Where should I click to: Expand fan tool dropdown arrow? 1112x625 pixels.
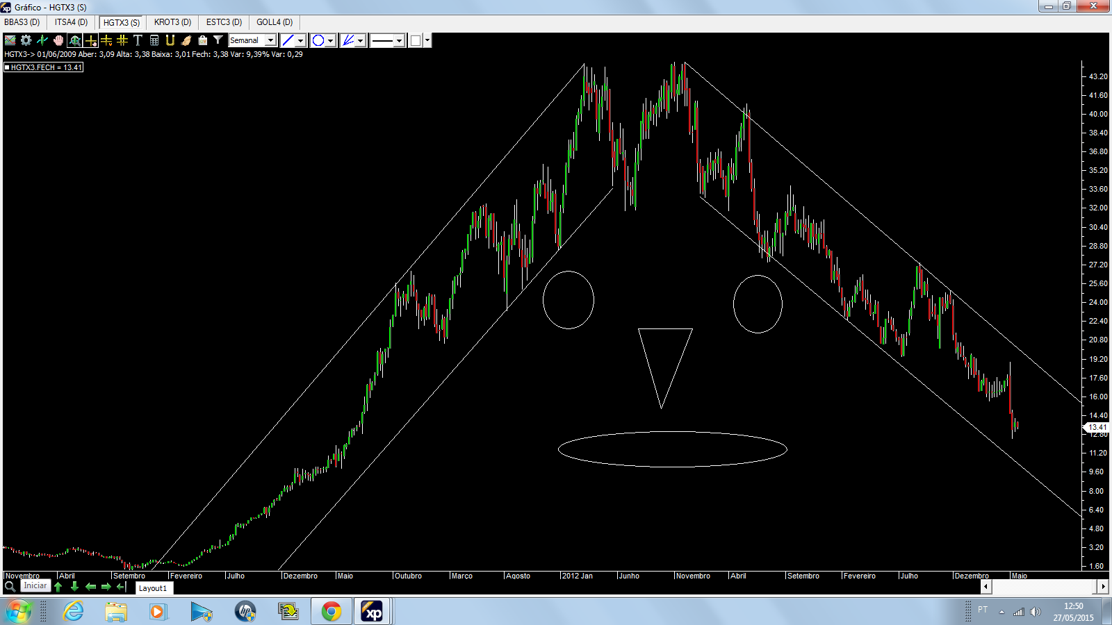pyautogui.click(x=361, y=40)
